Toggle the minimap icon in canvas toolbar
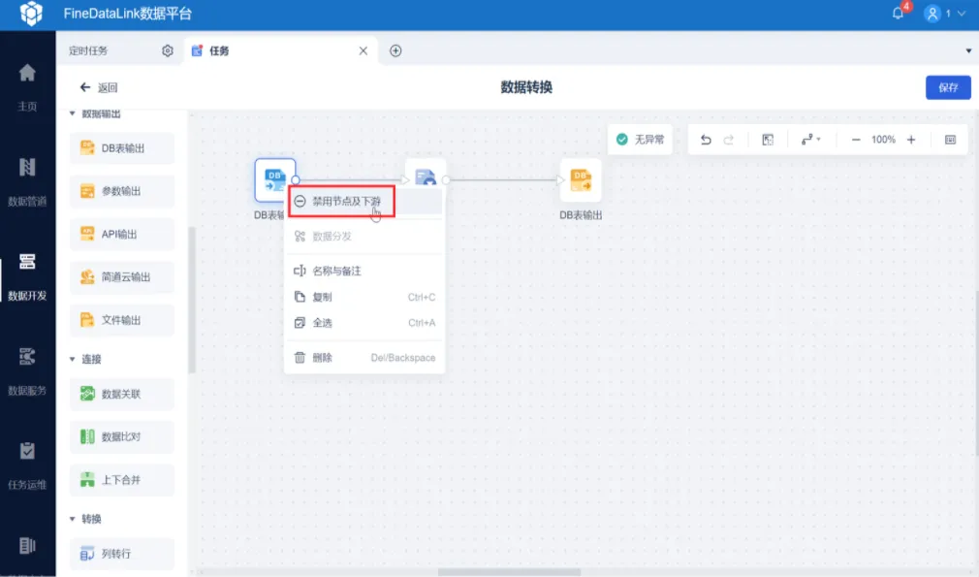This screenshot has height=577, width=979. point(950,140)
